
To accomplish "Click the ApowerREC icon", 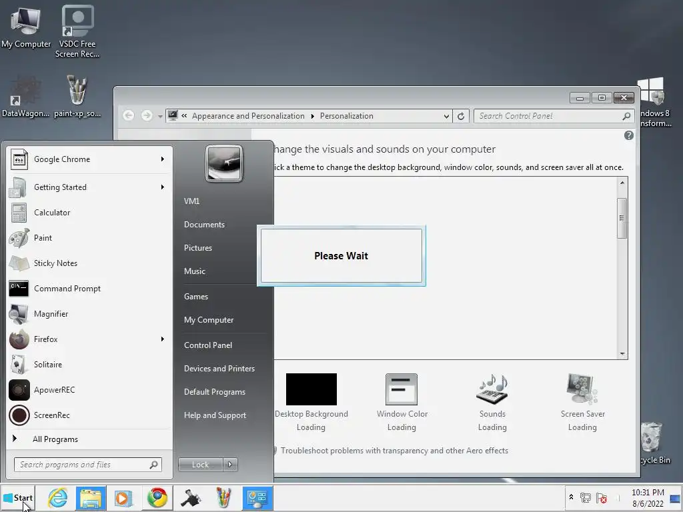I will click(x=19, y=389).
